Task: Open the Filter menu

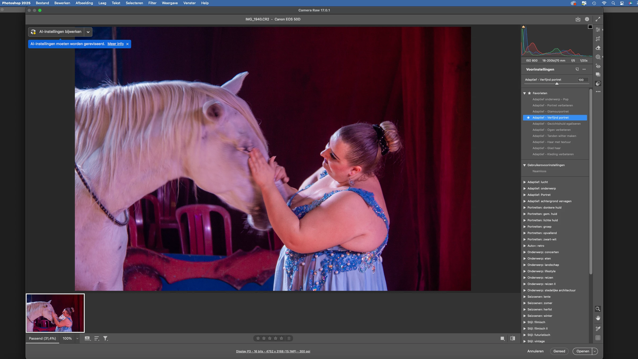Action: click(x=152, y=3)
